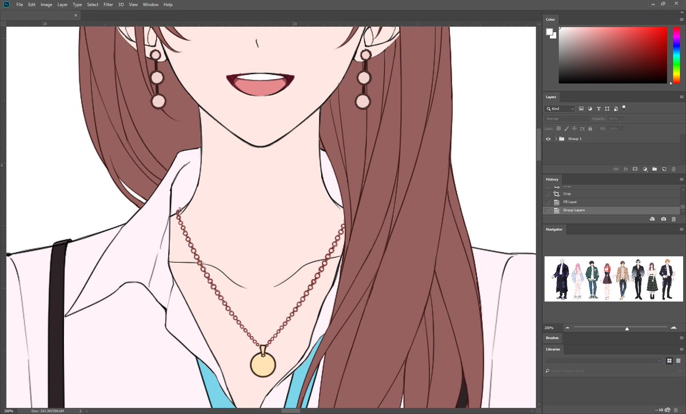
Task: Toggle prevent artboard auto-nesting lock
Action: tap(581, 128)
